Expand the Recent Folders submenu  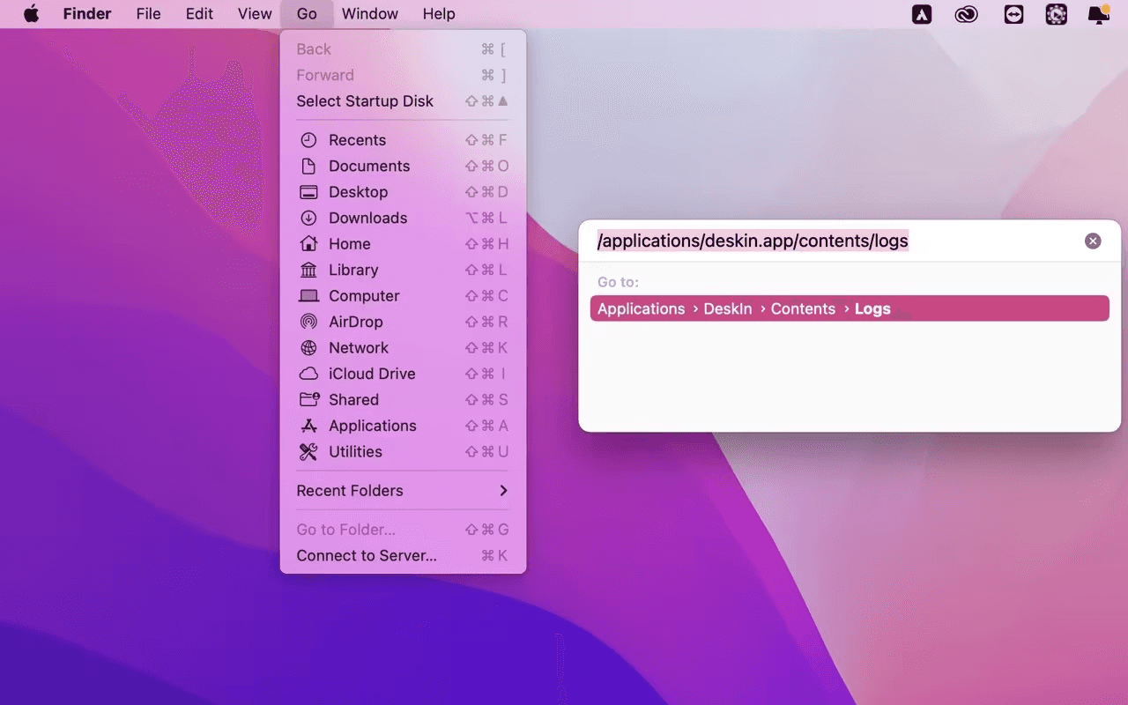(403, 491)
